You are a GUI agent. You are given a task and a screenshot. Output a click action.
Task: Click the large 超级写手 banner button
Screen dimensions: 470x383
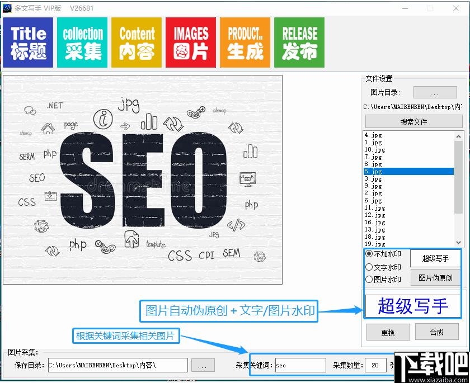413,306
